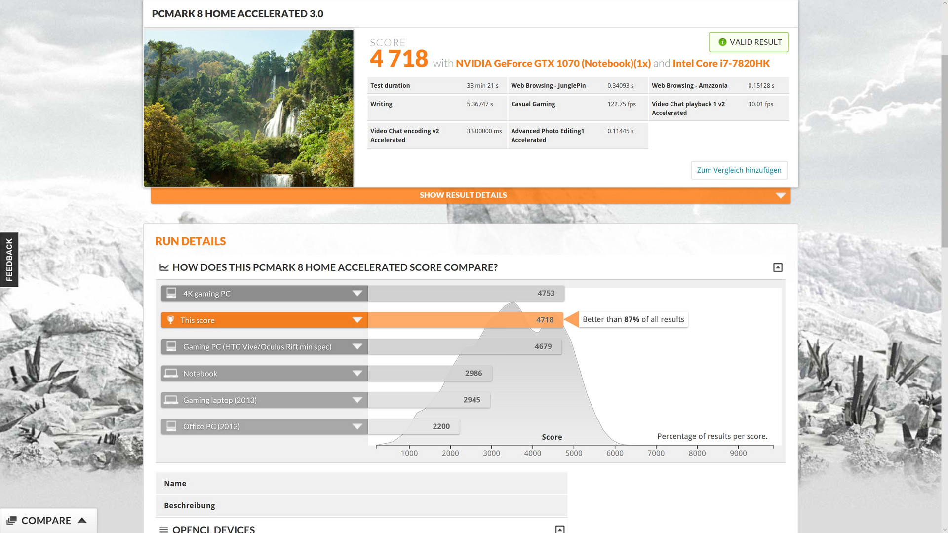The height and width of the screenshot is (533, 948).
Task: Click the laptop icon beside Gaming laptop (2013)
Action: [x=171, y=400]
